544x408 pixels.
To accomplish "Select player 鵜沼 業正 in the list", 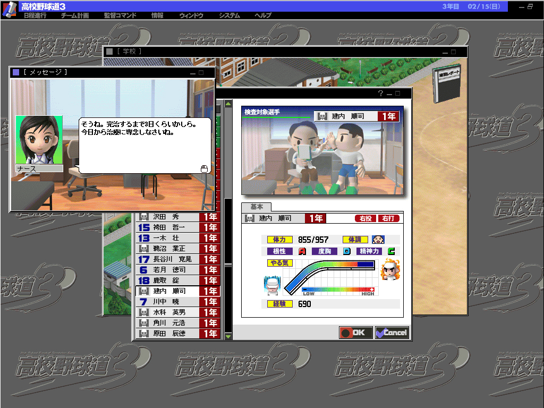I will coord(177,249).
